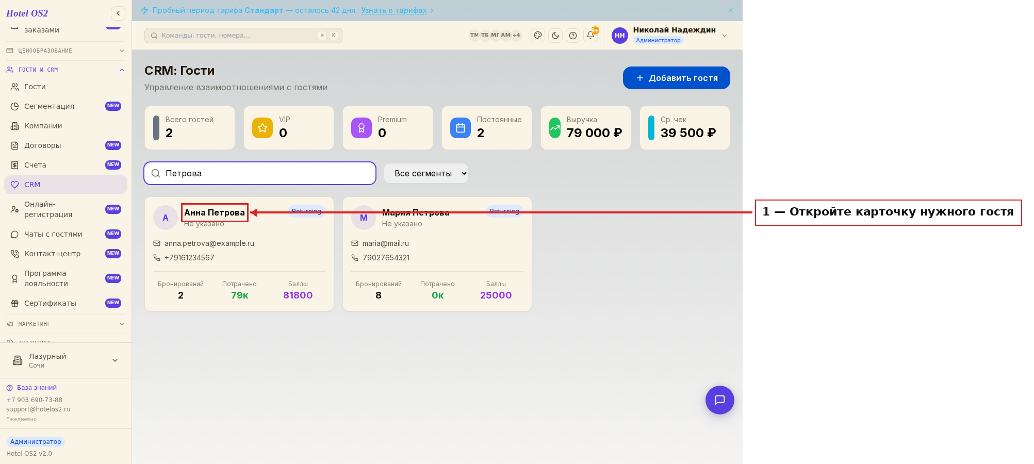This screenshot has width=1034, height=464.
Task: Open Сертификаты in the sidebar
Action: click(x=65, y=303)
